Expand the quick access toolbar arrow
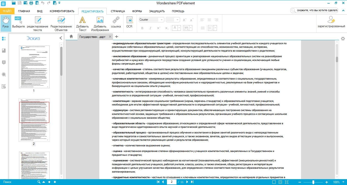This screenshot has height=185, width=347. [59, 3]
